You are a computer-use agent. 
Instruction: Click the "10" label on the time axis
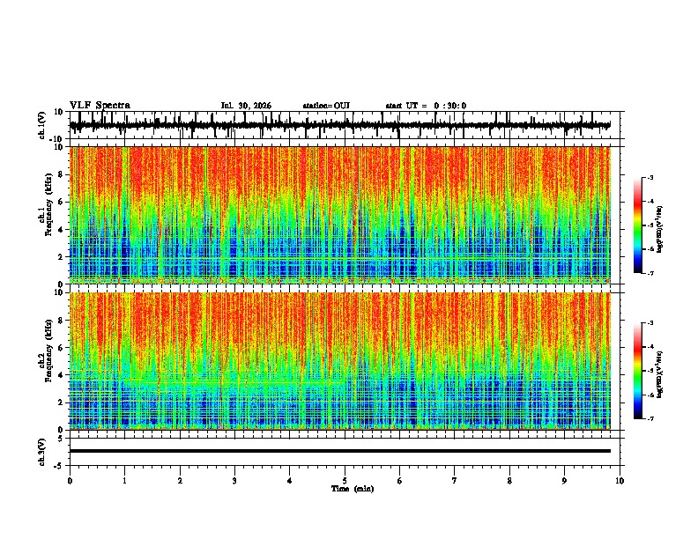(620, 481)
